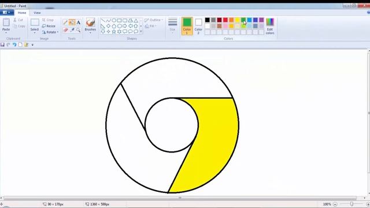Select the Color picker eyedropper tool

pyautogui.click(x=72, y=30)
